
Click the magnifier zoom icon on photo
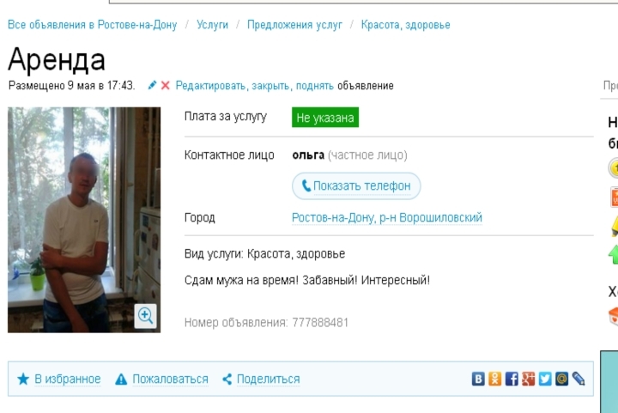(146, 316)
